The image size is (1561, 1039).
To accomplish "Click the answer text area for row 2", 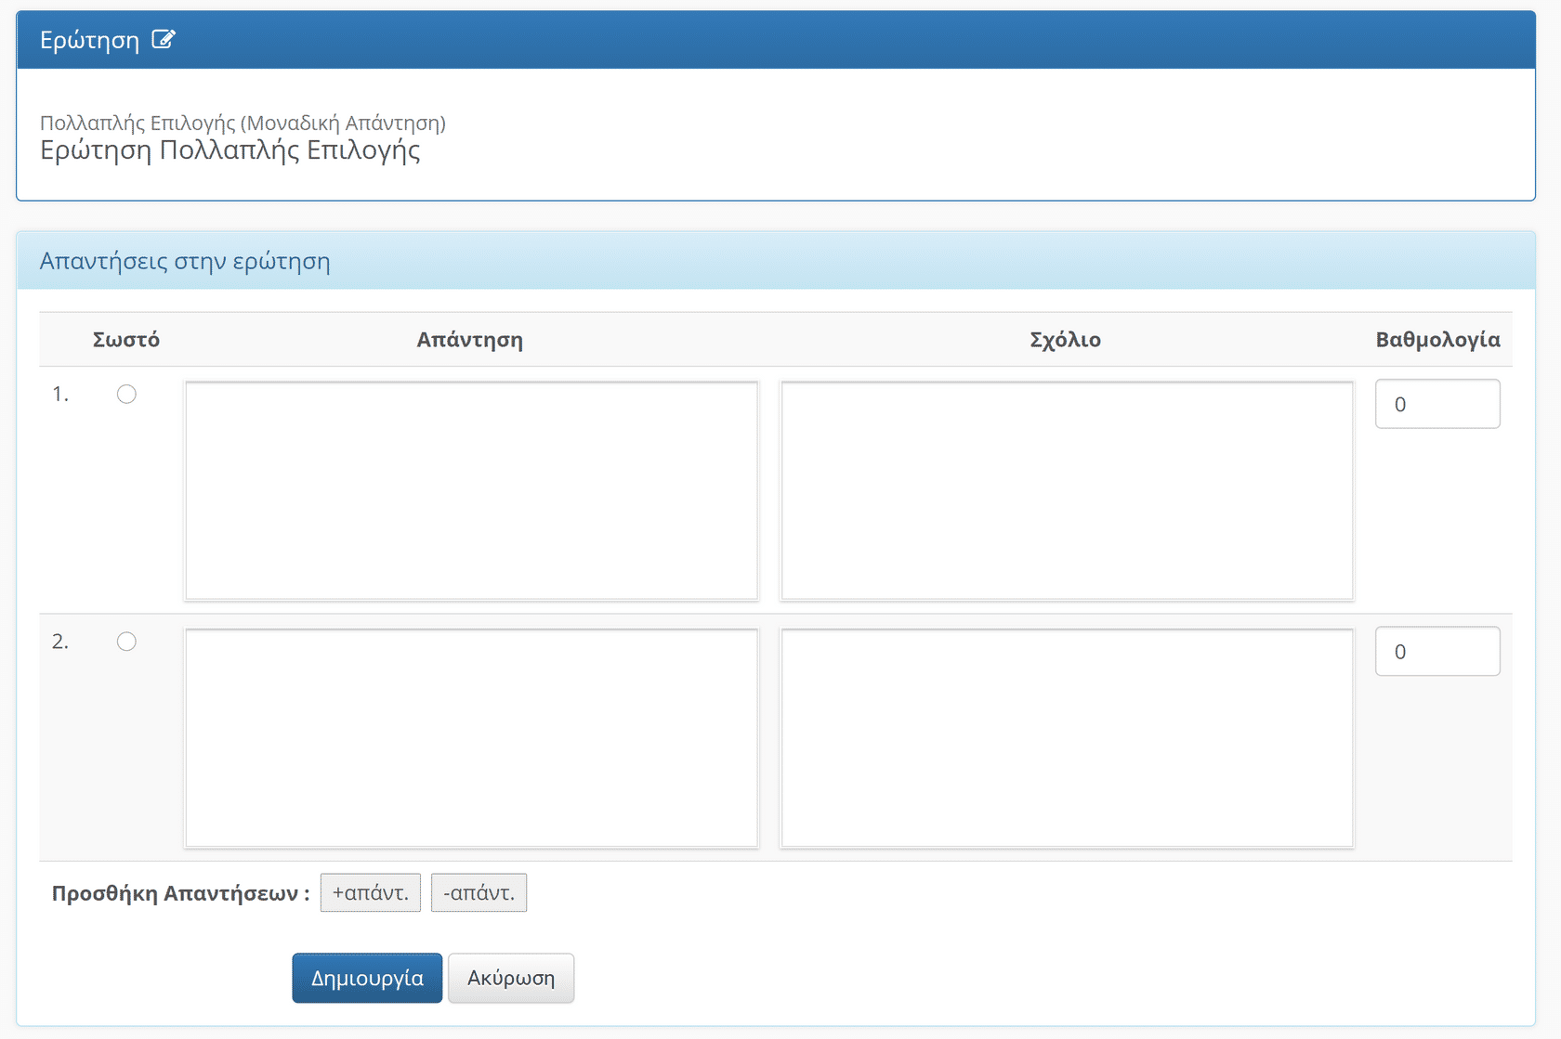I will click(x=471, y=738).
